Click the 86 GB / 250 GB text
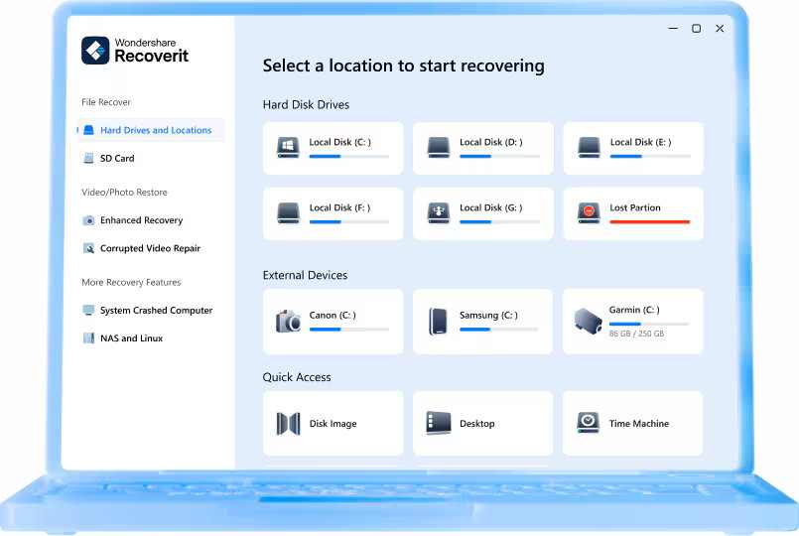Screen dimensions: 799x536 (636, 334)
